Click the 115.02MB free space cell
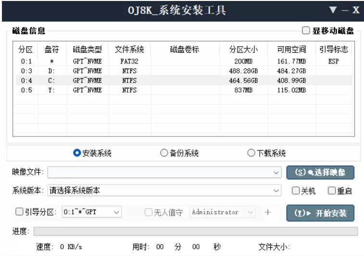Screen dimensions: 364x256 tap(291, 90)
